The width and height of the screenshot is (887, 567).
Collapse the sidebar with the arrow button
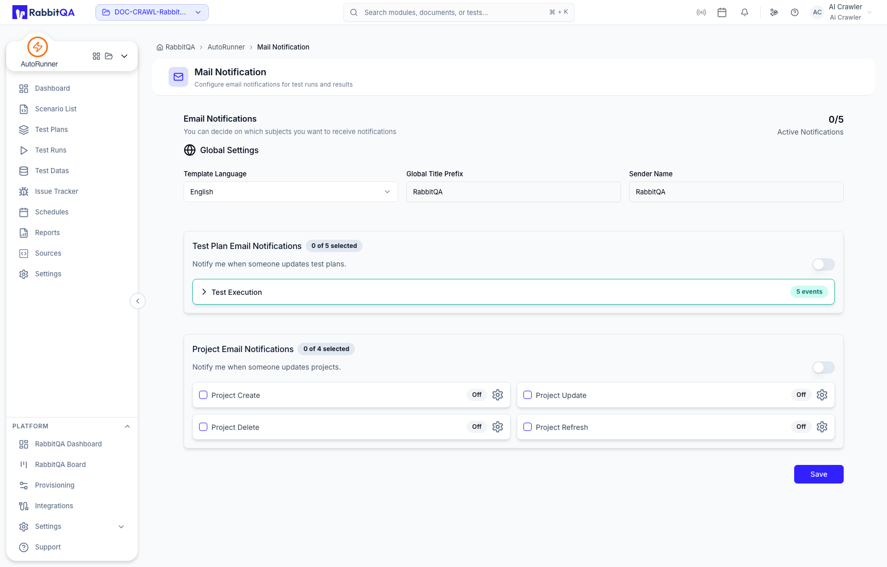click(138, 301)
